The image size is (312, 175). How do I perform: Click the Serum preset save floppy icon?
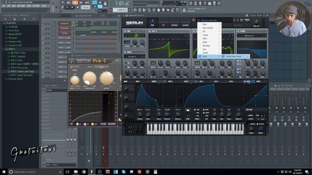click(194, 20)
